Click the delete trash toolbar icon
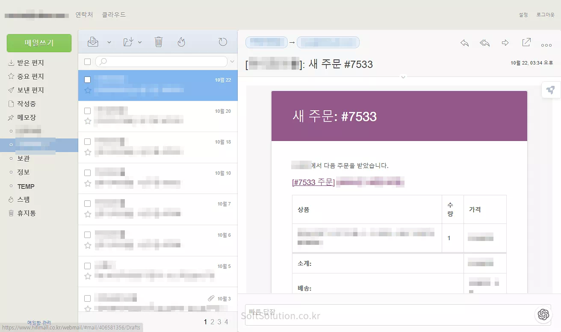Viewport: 561px width, 332px height. coord(159,42)
